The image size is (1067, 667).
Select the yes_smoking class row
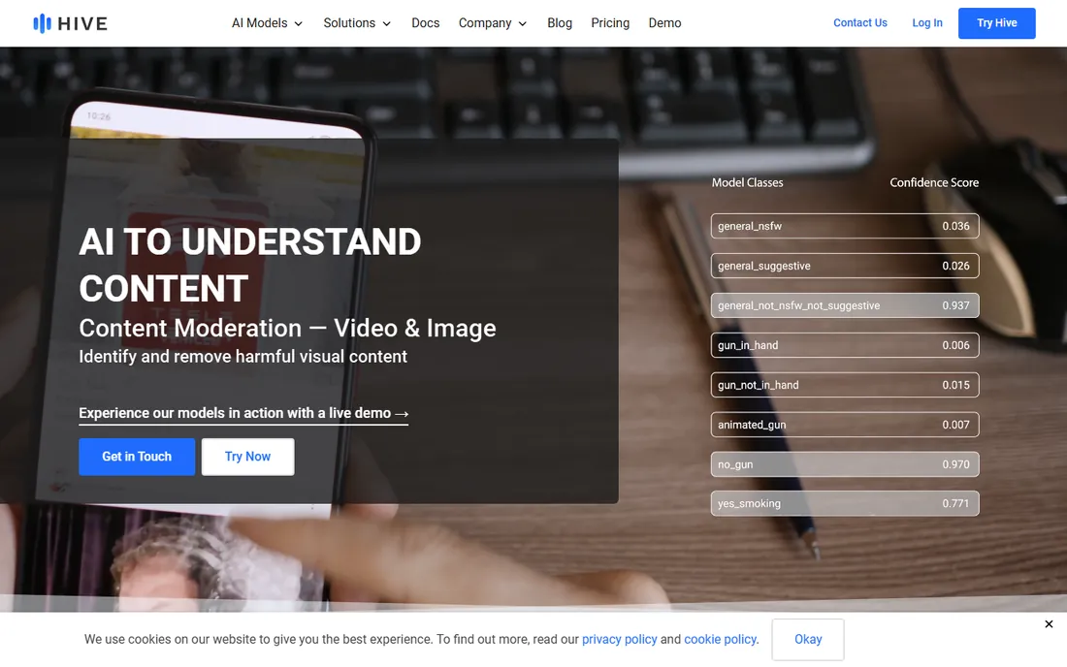pos(845,504)
